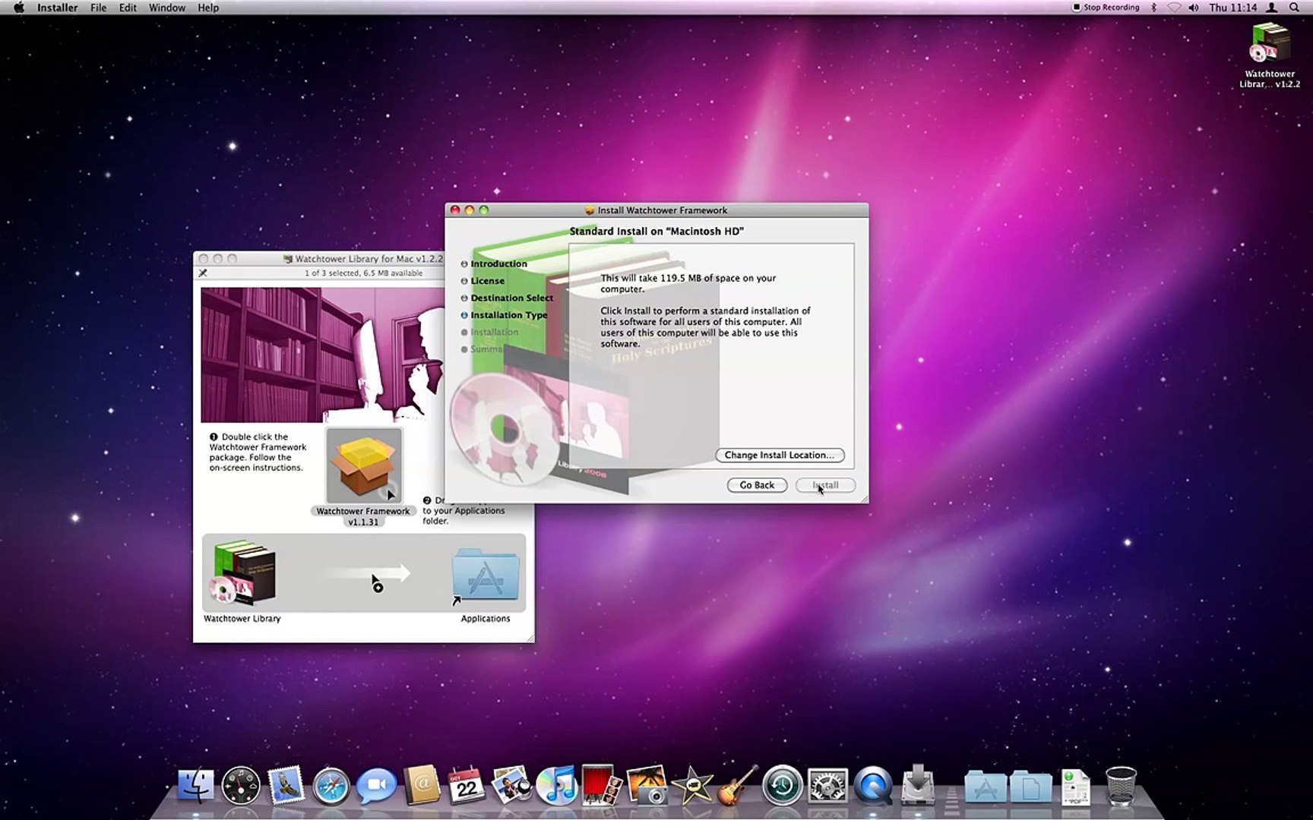The height and width of the screenshot is (820, 1313).
Task: Click the '1 of 3 selected' status text
Action: click(363, 273)
